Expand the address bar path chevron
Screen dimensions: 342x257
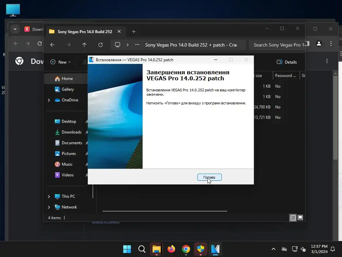pyautogui.click(x=128, y=45)
